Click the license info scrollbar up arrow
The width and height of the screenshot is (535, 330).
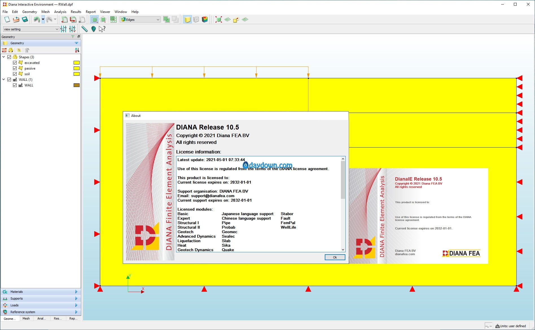343,159
